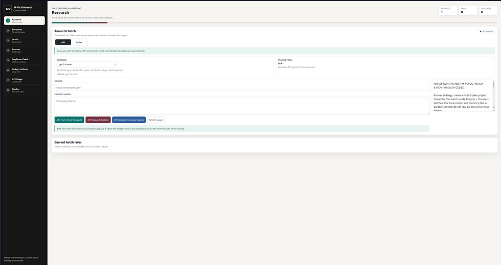
Task: Switch engine to Codex
Action: 79,42
